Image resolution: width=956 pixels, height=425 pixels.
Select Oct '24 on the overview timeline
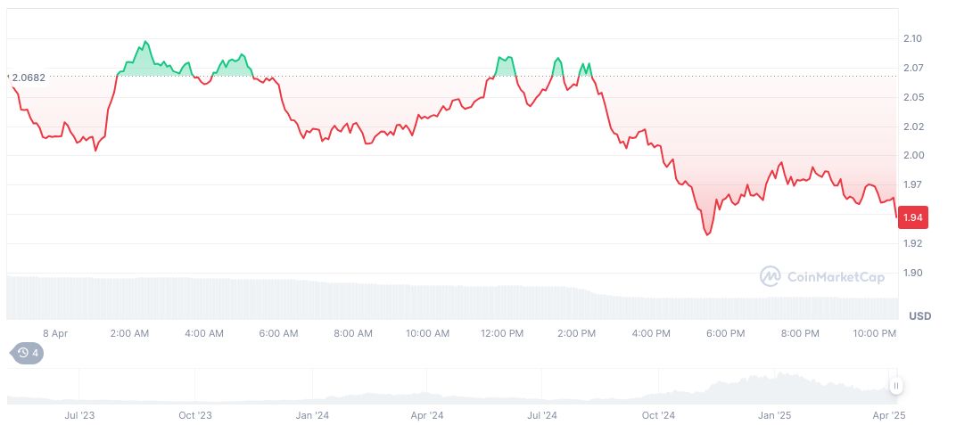click(x=657, y=415)
